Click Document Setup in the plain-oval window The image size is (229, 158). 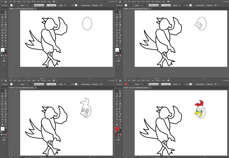coord(86,5)
